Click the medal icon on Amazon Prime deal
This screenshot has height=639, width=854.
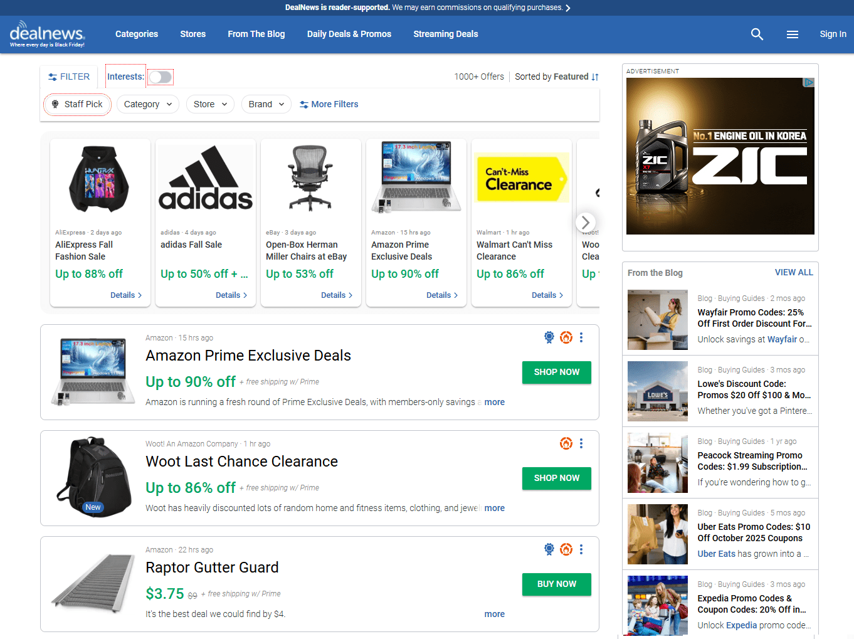pyautogui.click(x=549, y=337)
